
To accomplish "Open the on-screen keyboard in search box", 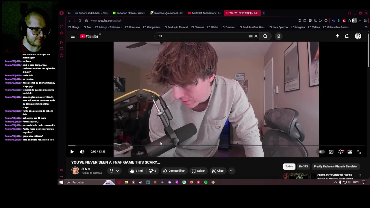I will tap(250, 36).
